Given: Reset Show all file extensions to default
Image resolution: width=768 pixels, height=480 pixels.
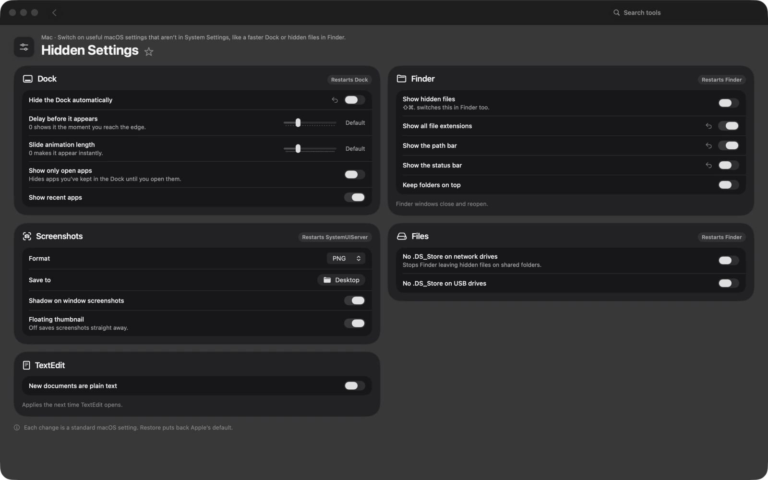Looking at the screenshot, I should (708, 126).
